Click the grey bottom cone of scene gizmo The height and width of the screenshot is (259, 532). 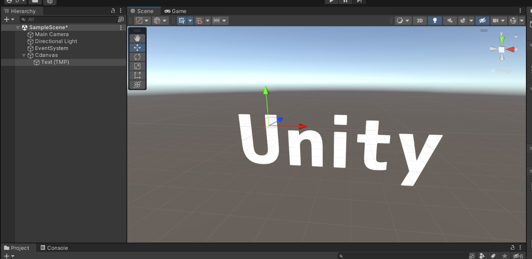(502, 57)
